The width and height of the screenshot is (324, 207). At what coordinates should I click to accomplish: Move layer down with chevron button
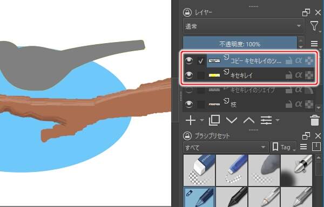click(x=232, y=120)
